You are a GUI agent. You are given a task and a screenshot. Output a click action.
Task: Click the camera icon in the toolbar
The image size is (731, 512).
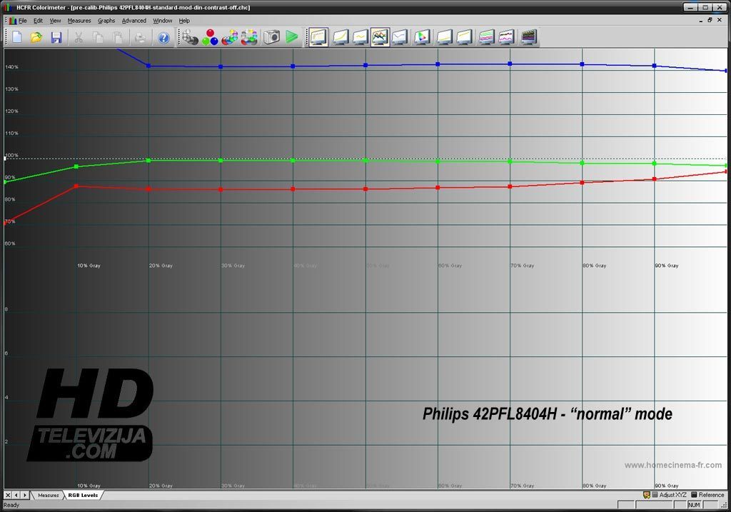coord(271,37)
